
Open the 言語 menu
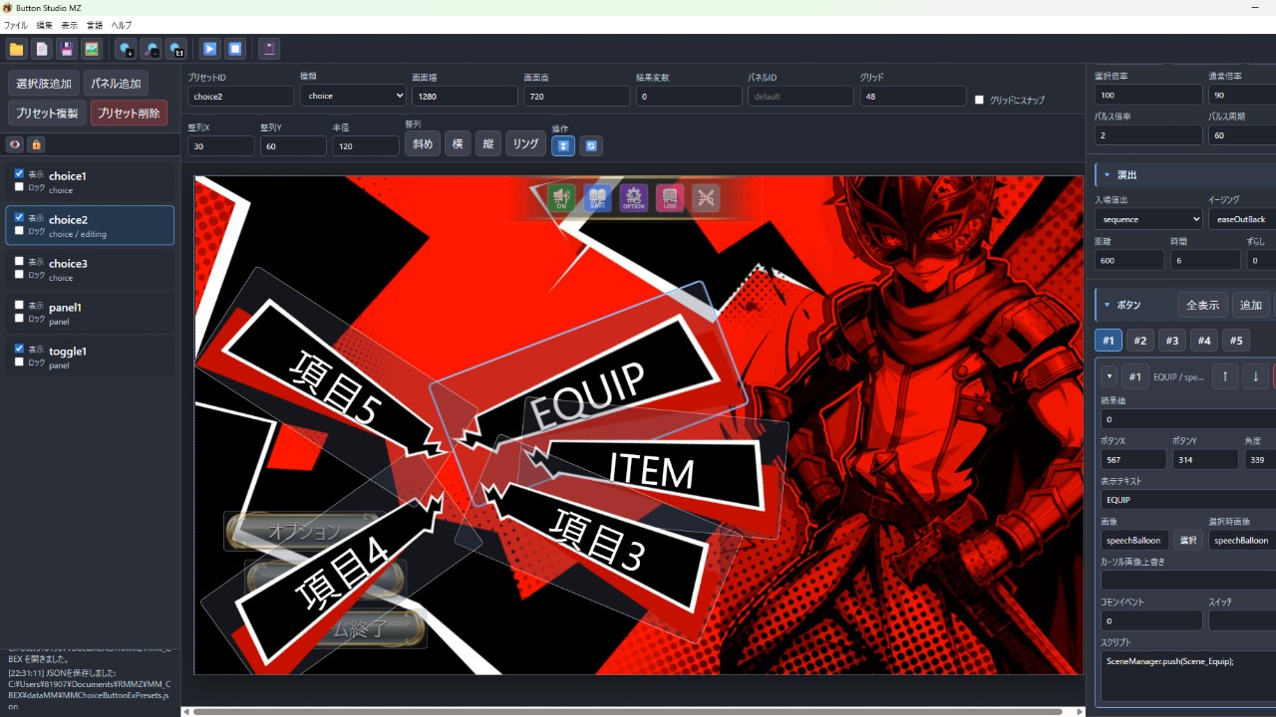point(95,25)
